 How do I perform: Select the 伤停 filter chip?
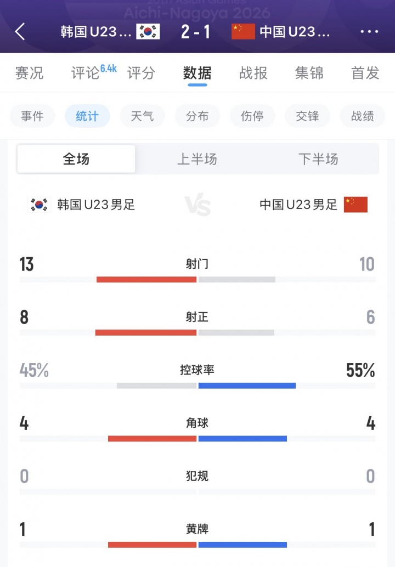(x=252, y=116)
